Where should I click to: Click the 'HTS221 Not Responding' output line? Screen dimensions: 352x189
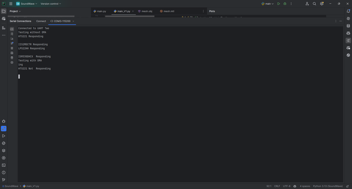pos(34,69)
